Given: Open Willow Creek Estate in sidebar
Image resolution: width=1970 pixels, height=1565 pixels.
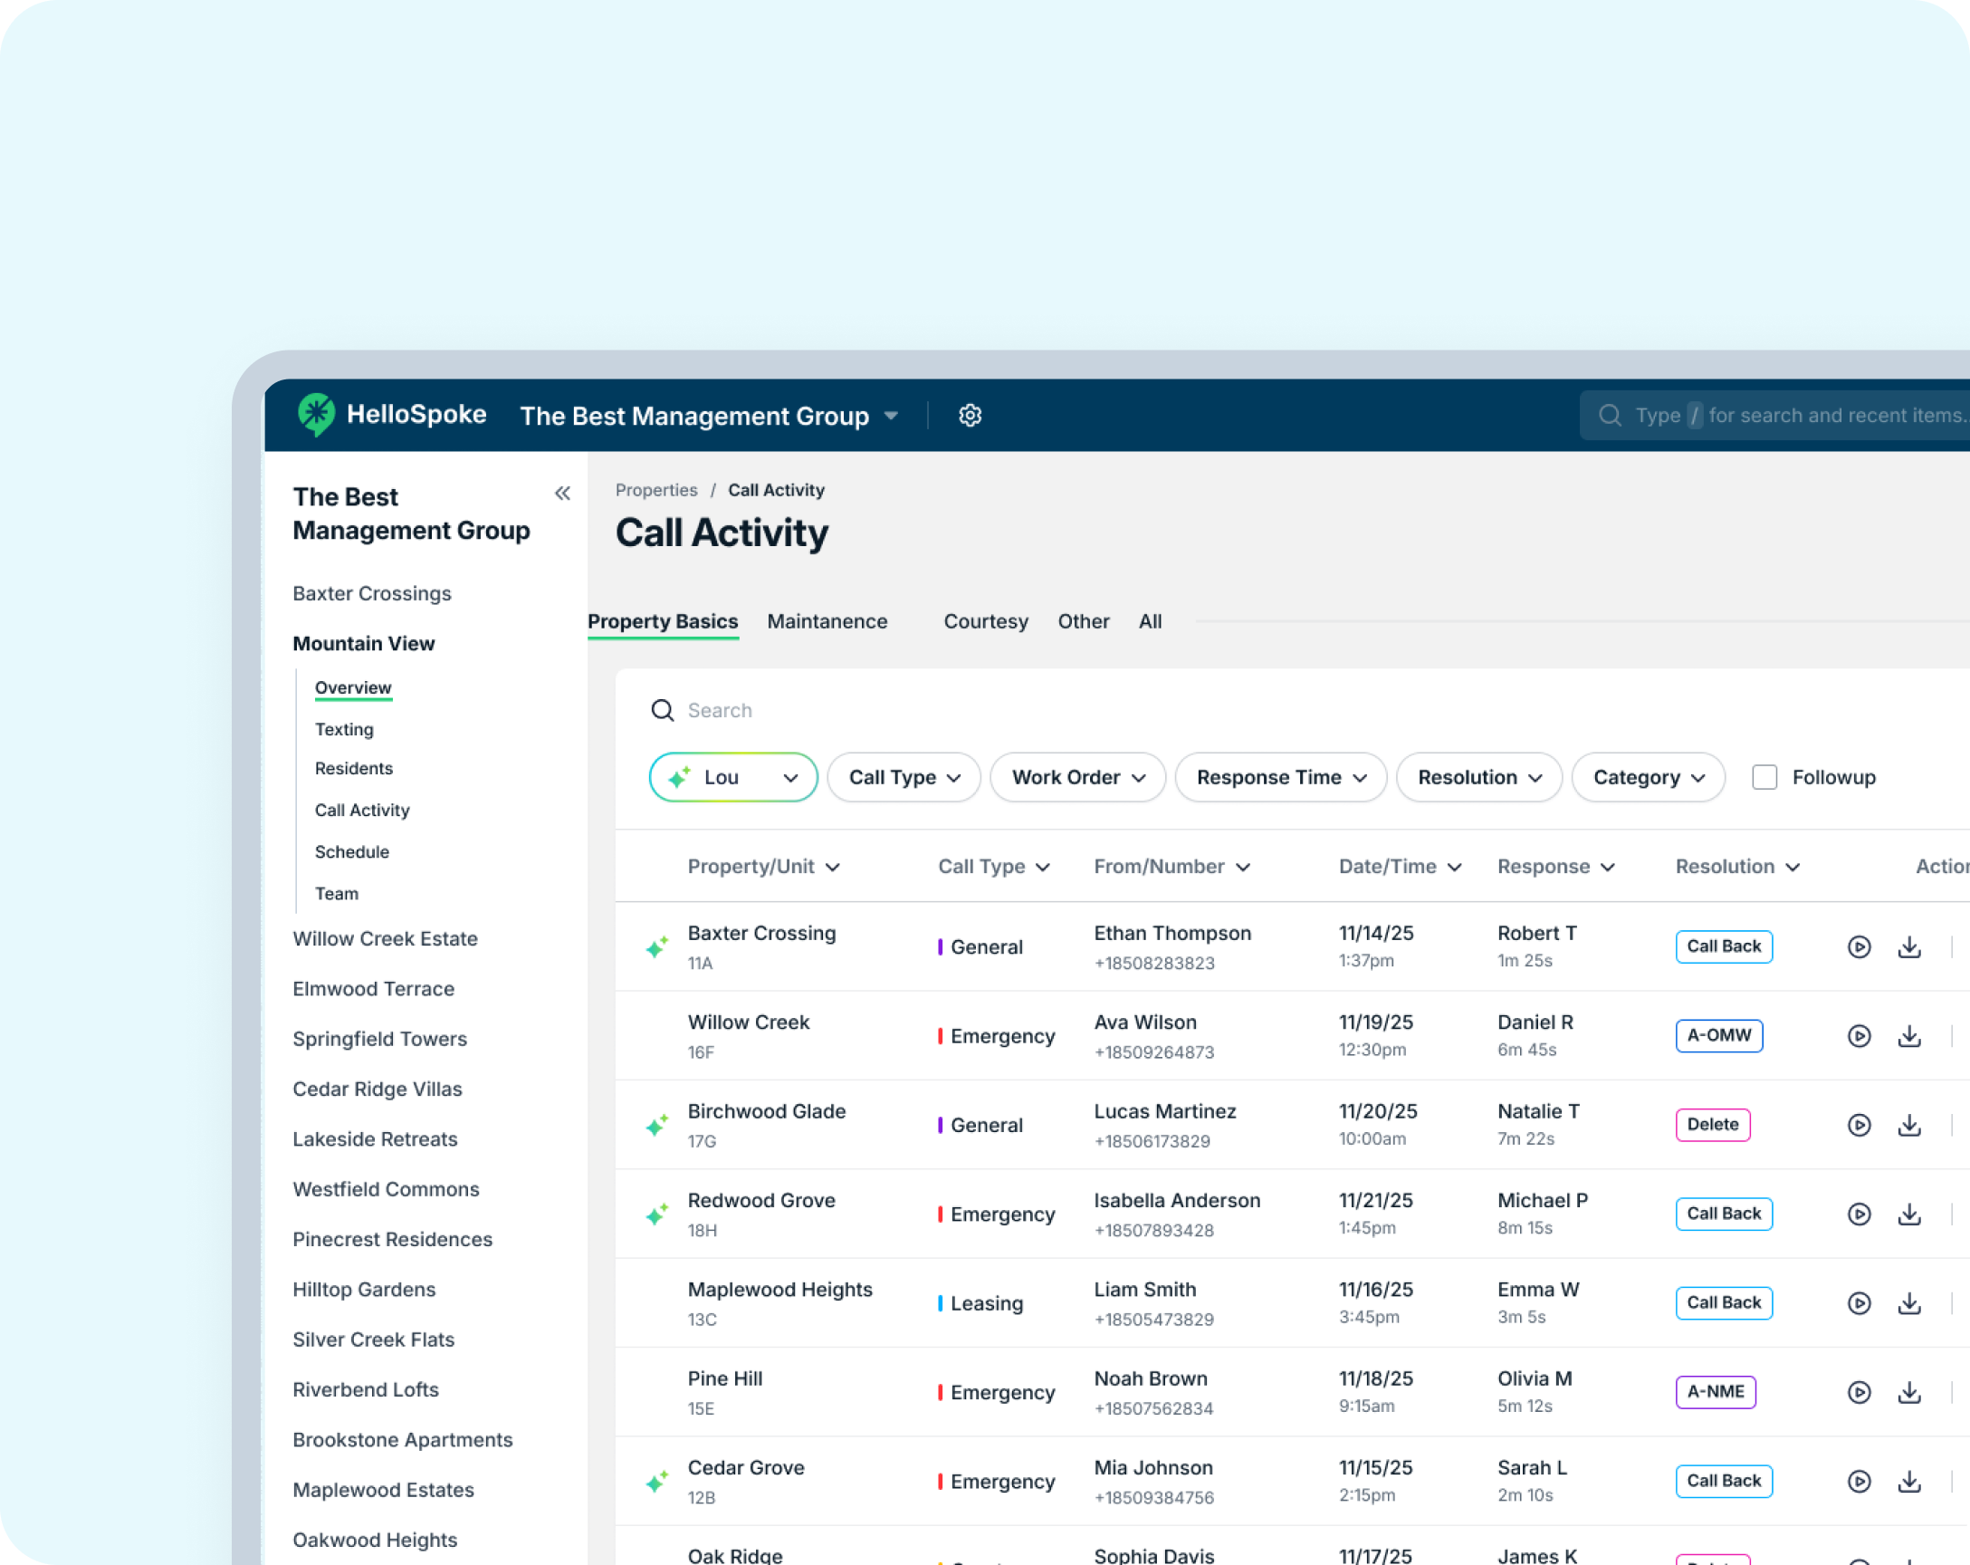Looking at the screenshot, I should pyautogui.click(x=385, y=939).
